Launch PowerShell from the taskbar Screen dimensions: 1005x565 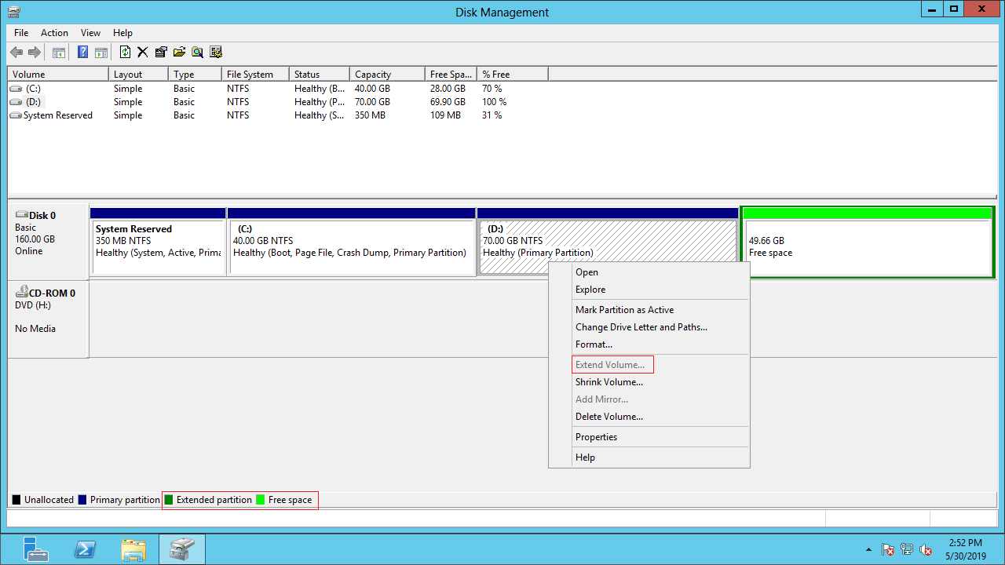point(85,549)
